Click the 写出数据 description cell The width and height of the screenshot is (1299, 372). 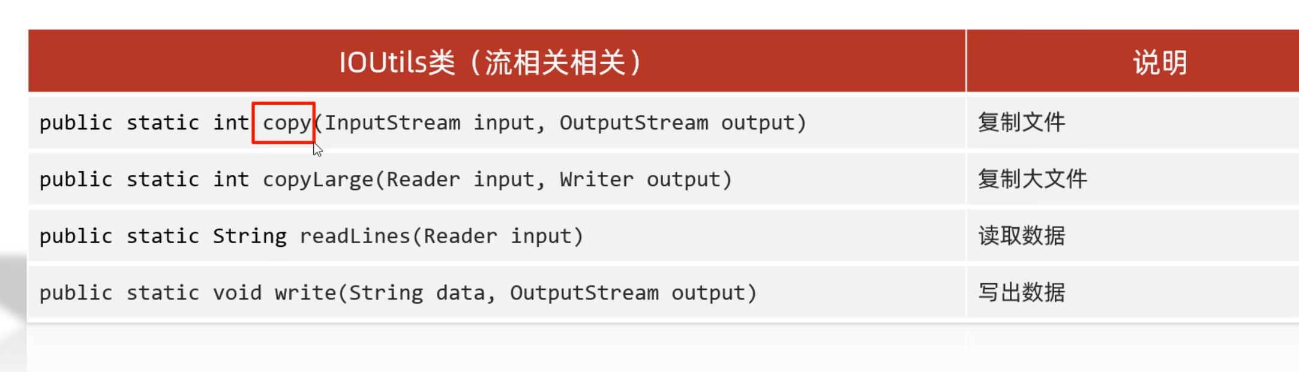[1021, 293]
